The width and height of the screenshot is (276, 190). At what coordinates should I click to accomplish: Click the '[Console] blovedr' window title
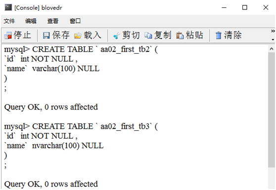(38, 8)
